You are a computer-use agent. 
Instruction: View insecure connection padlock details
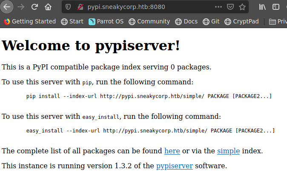coord(80,7)
